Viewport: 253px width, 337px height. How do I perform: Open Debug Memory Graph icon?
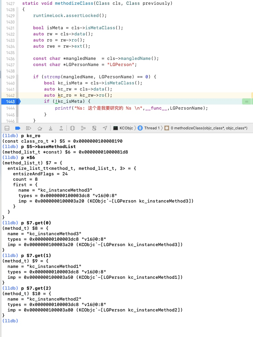click(x=83, y=128)
